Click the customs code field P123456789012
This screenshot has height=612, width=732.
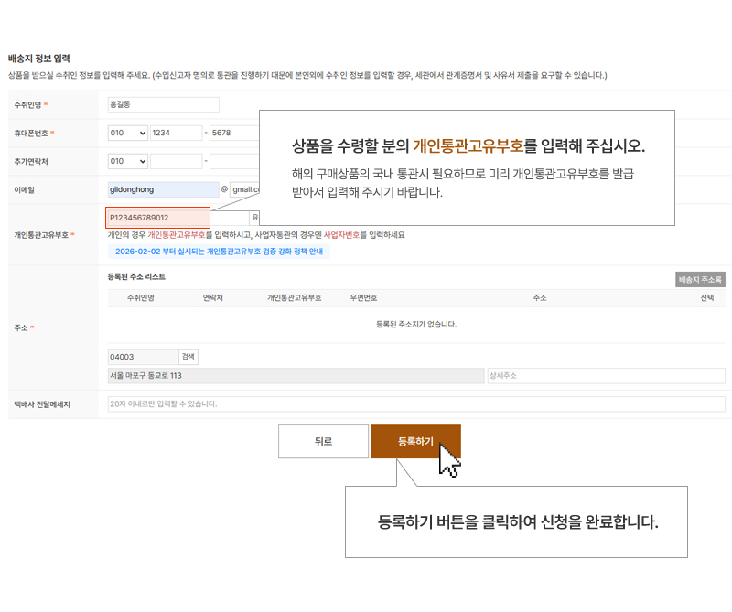pyautogui.click(x=157, y=218)
